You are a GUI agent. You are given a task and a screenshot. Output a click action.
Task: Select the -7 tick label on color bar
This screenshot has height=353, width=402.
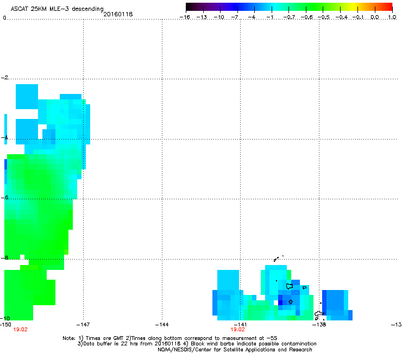click(x=234, y=17)
